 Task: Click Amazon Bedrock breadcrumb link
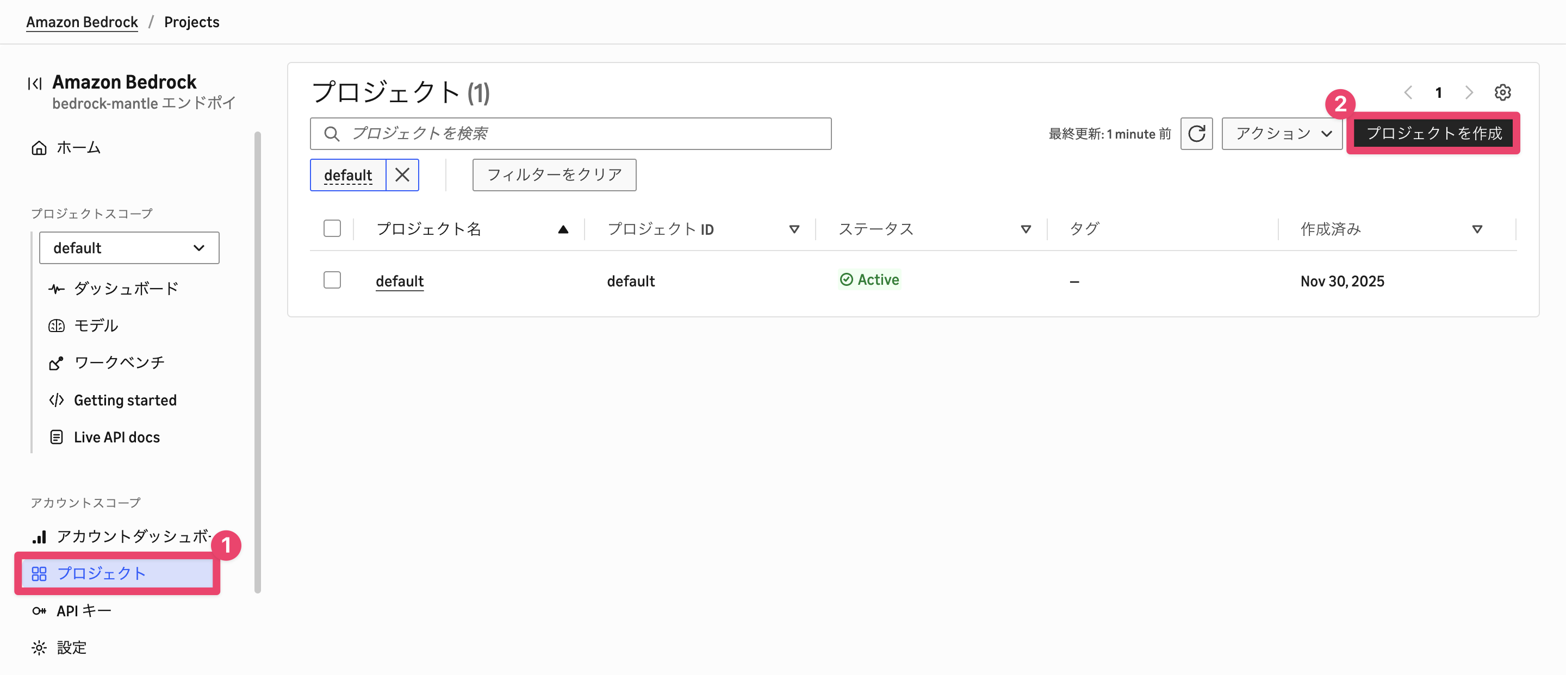[82, 22]
